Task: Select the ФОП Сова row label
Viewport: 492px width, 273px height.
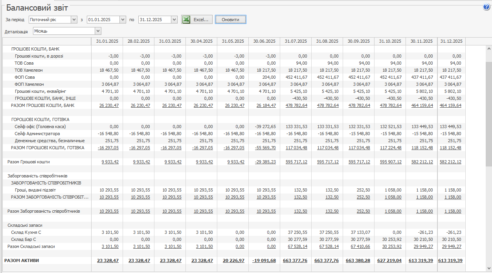Action: pyautogui.click(x=25, y=77)
